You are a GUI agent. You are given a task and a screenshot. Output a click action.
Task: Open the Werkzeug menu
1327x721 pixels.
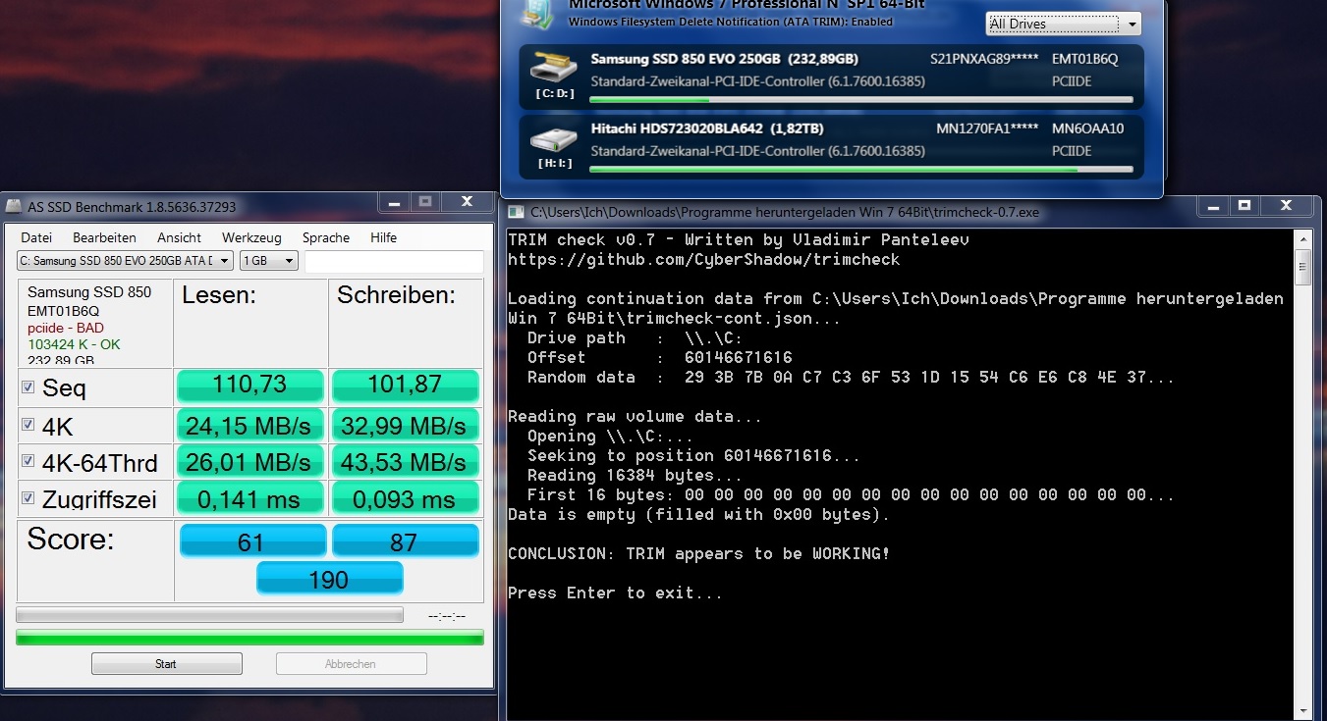tap(251, 237)
